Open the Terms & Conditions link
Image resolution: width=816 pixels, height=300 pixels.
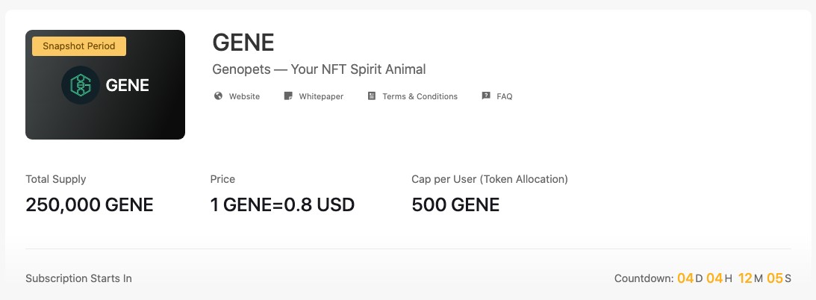point(420,96)
